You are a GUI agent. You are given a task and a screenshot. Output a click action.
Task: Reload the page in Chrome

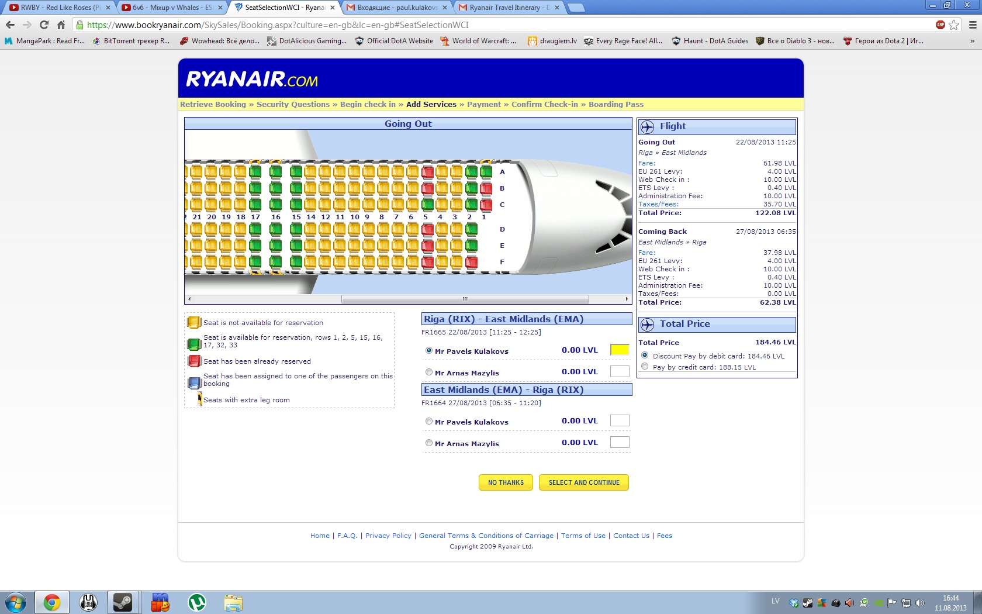[x=44, y=25]
